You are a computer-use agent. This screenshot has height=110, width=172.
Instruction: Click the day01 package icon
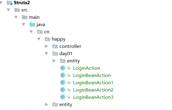[55, 54]
